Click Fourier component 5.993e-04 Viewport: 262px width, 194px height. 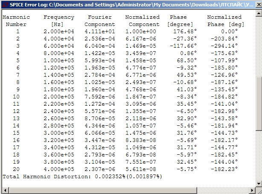click(100, 61)
